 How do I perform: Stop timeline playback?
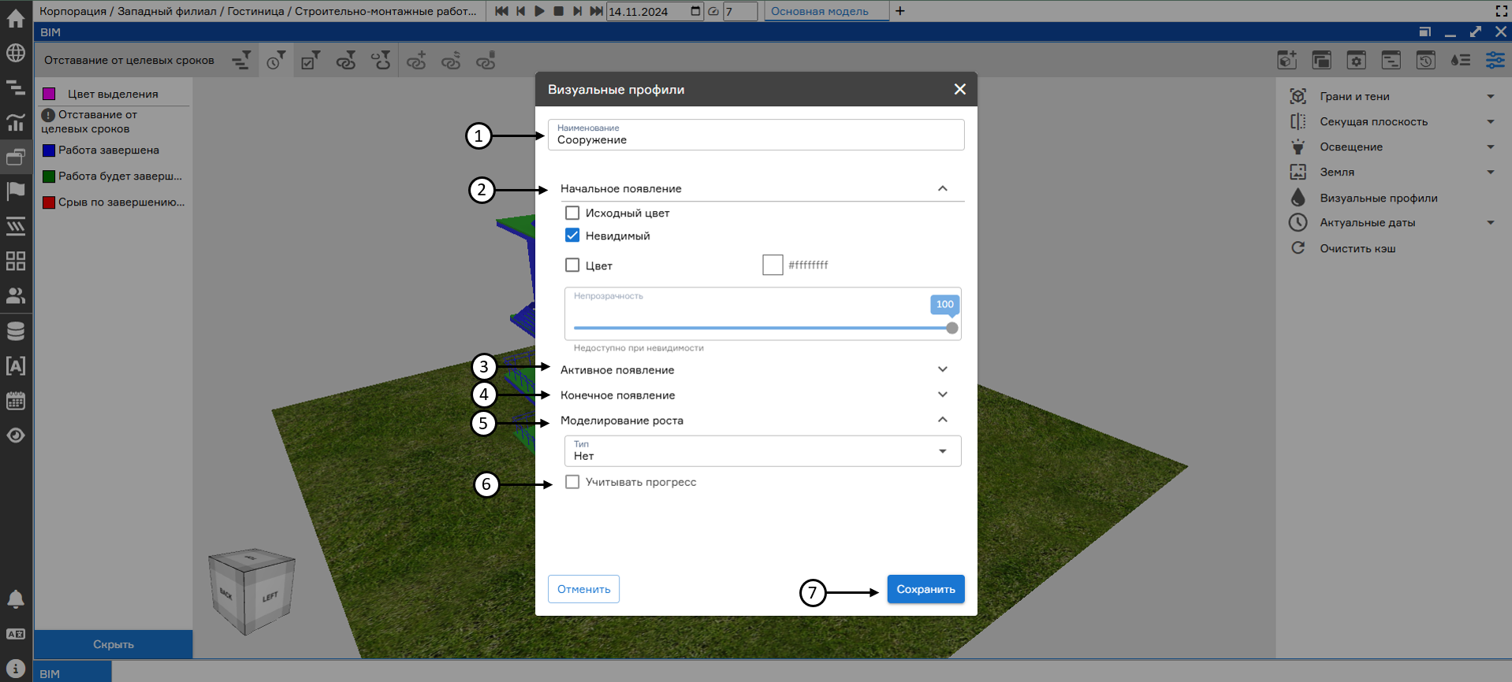click(559, 11)
